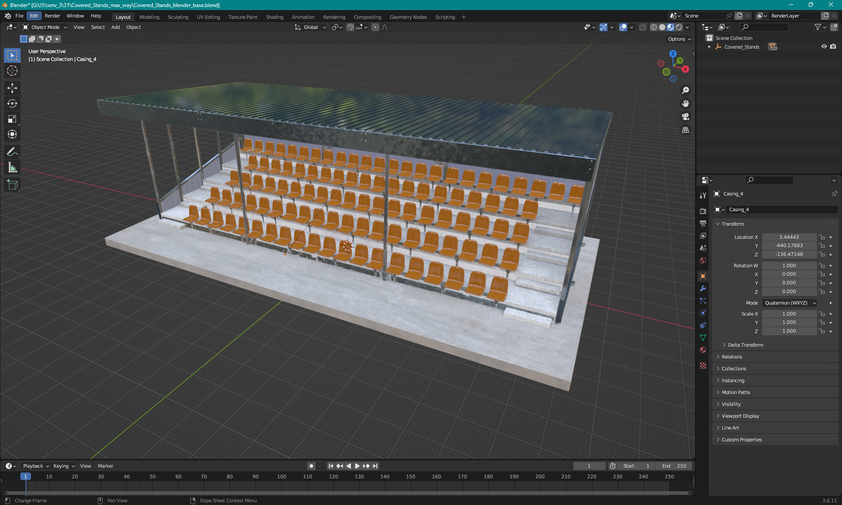
Task: Open the Render properties tab
Action: (x=703, y=211)
